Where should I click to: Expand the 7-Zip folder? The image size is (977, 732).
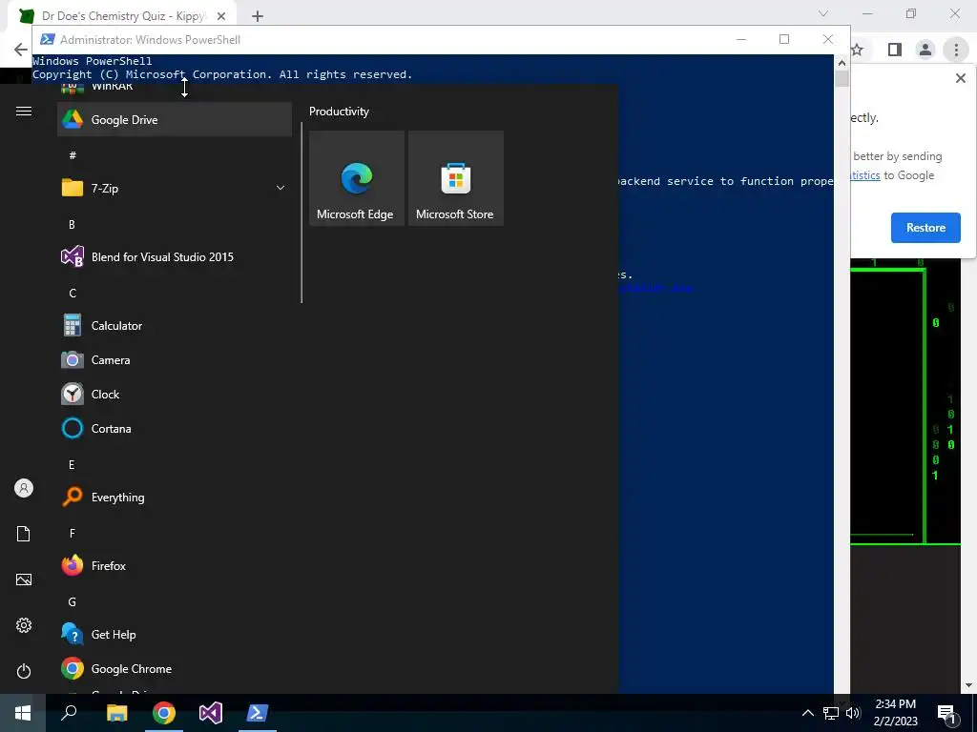point(281,188)
